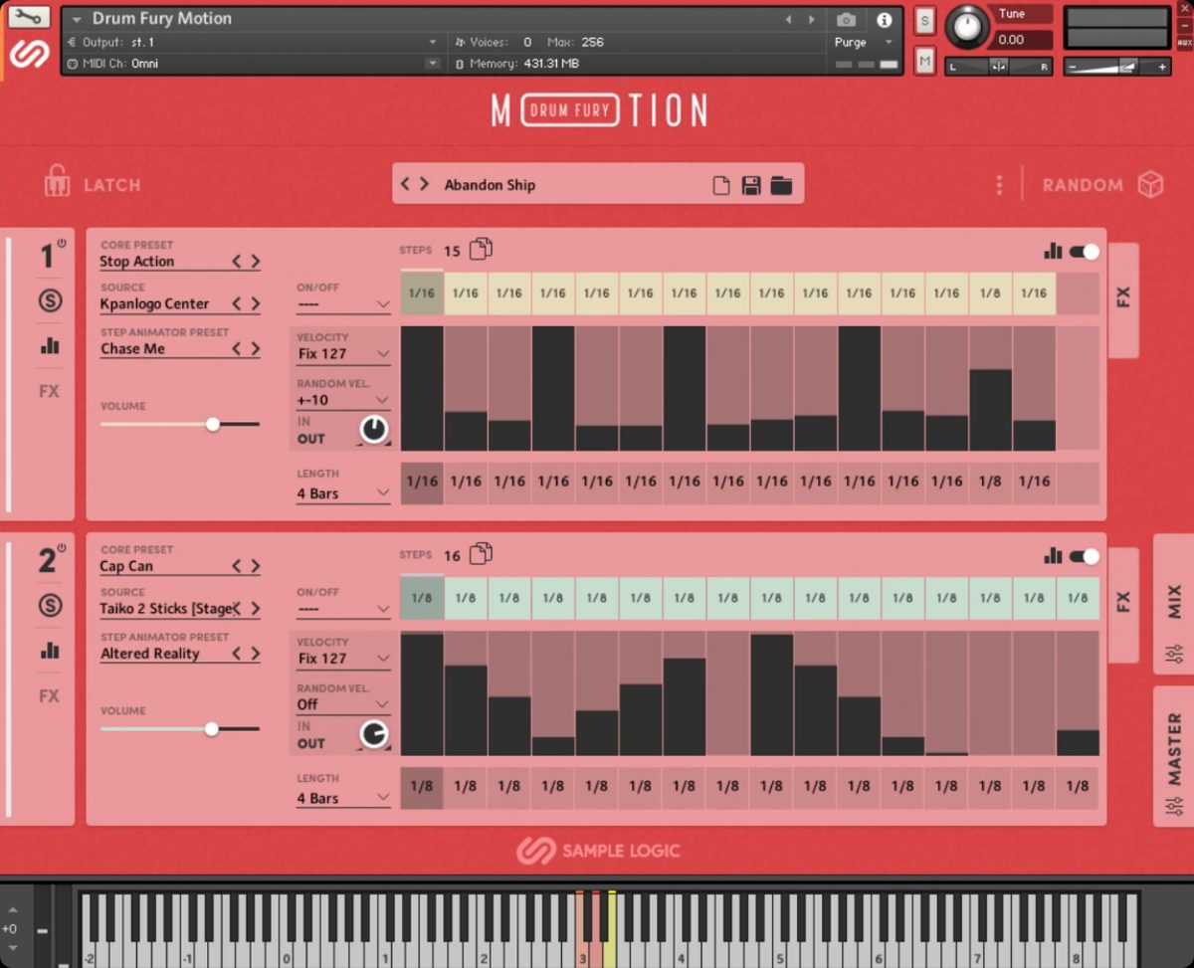Open core 2 vertical FX tab
The width and height of the screenshot is (1194, 968).
point(1122,603)
